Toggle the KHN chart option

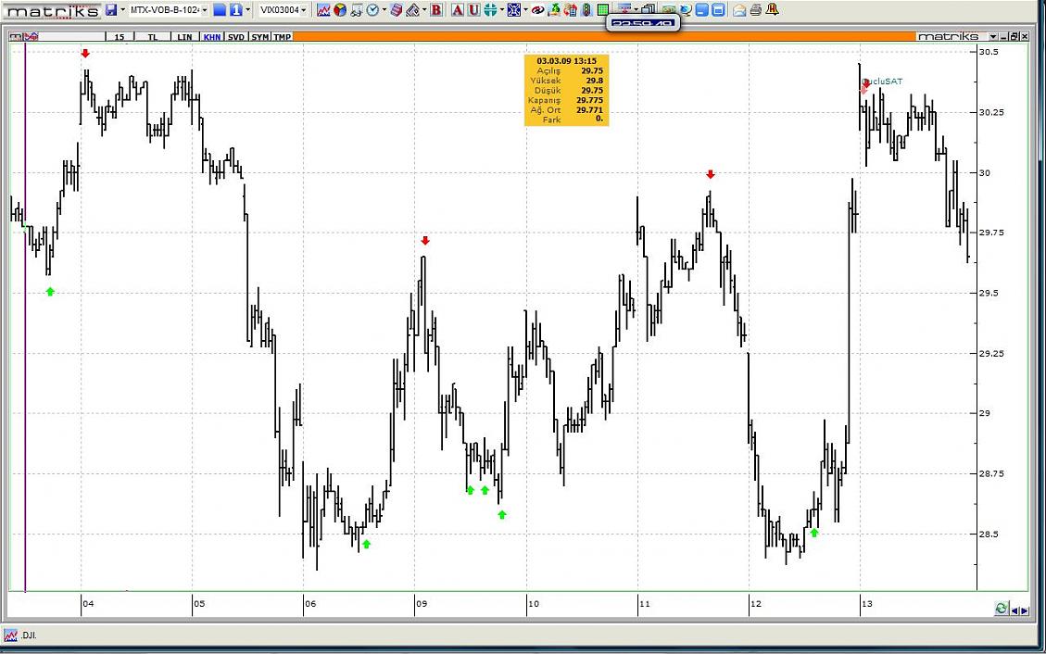pyautogui.click(x=212, y=37)
